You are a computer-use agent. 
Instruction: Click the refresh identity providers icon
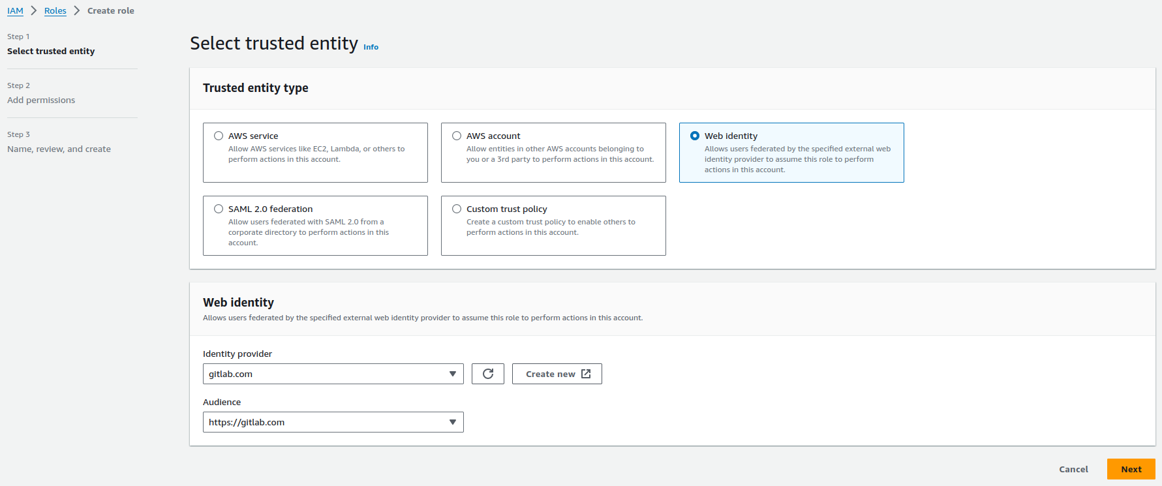(x=487, y=374)
